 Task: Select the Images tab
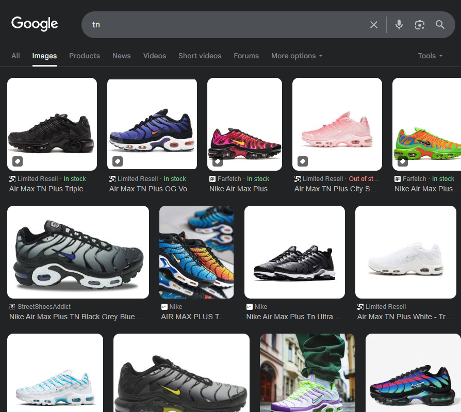point(44,56)
